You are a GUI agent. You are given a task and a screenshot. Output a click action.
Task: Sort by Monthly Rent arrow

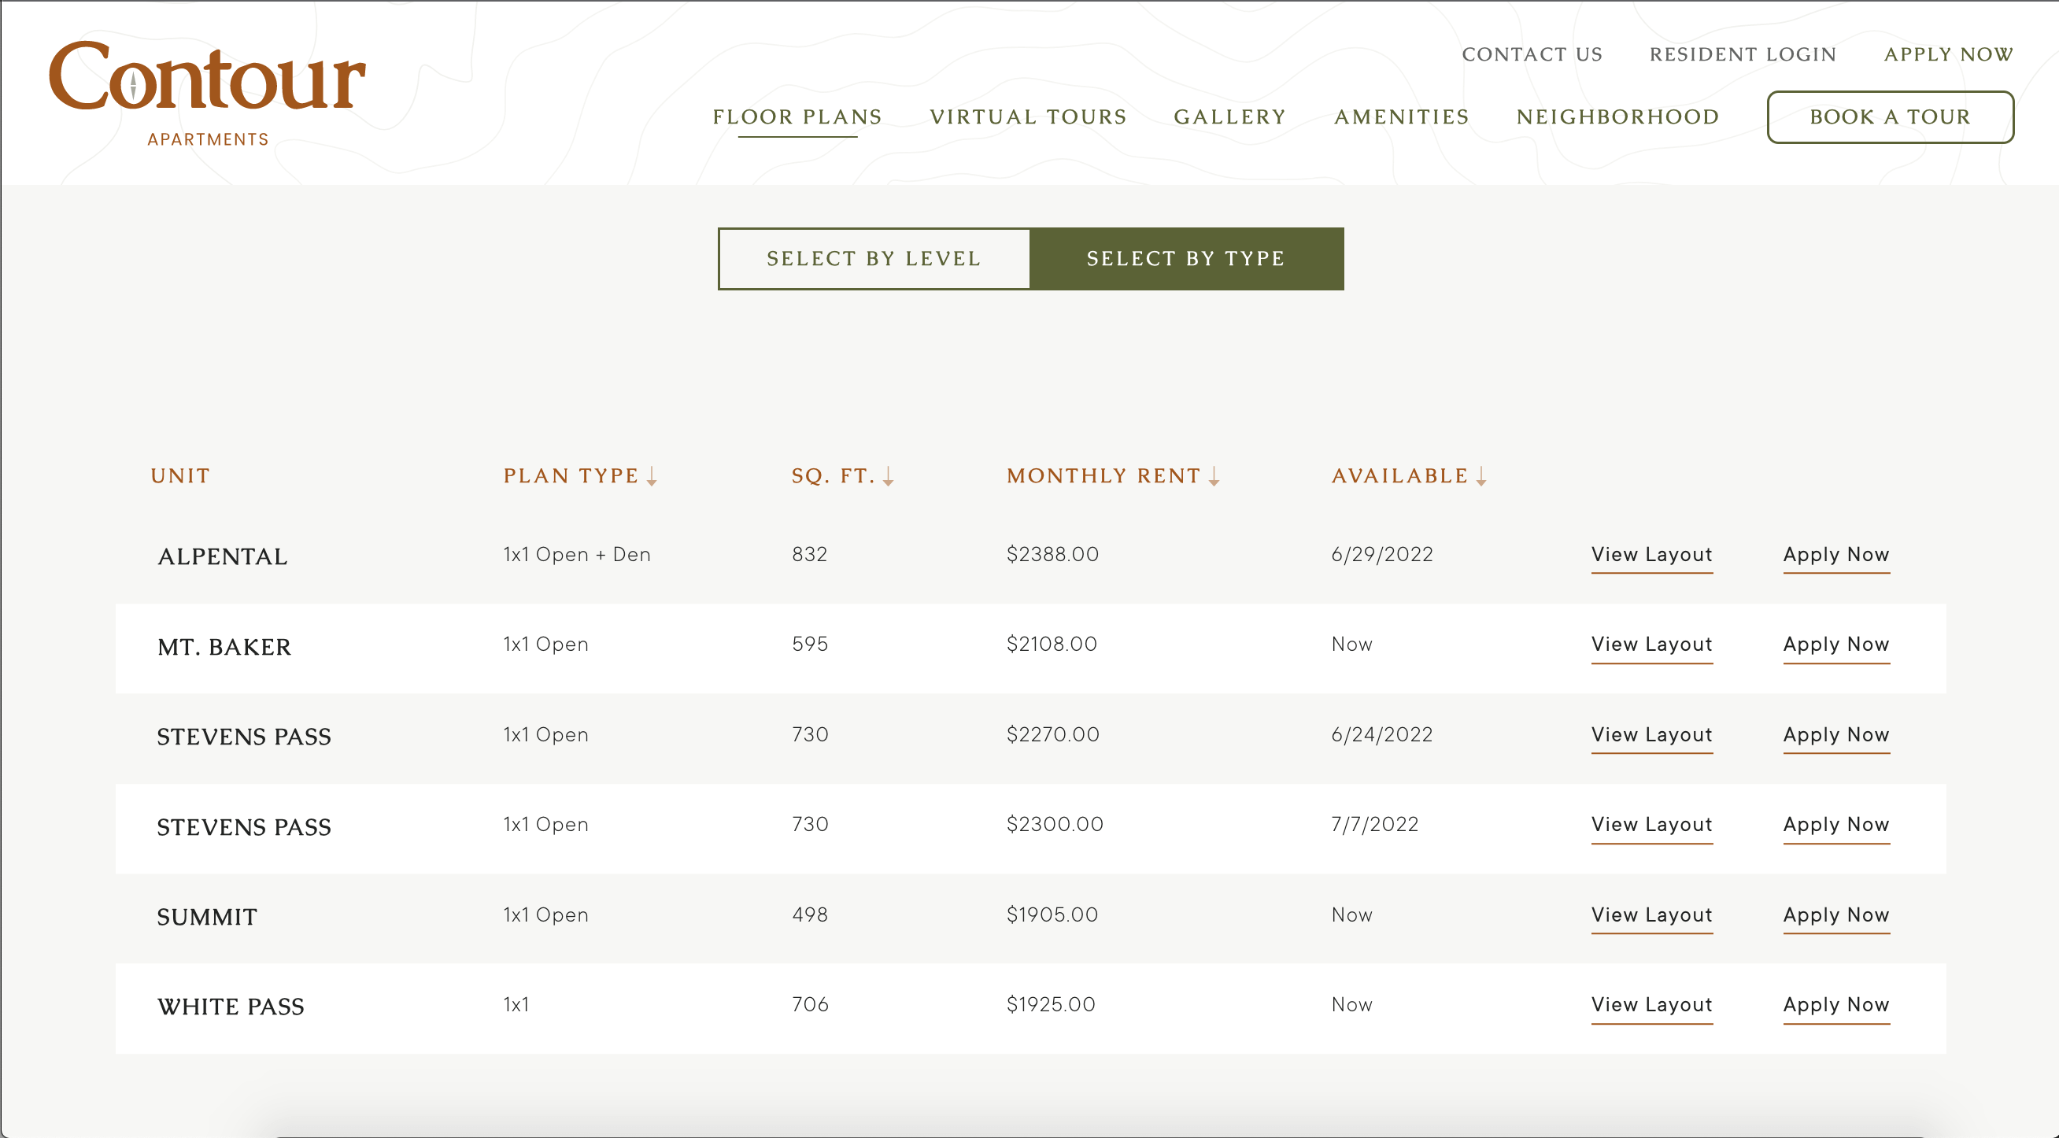[x=1214, y=476]
